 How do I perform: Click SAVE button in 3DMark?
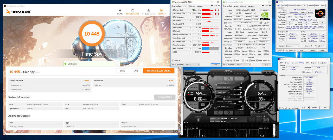pyautogui.click(x=136, y=71)
